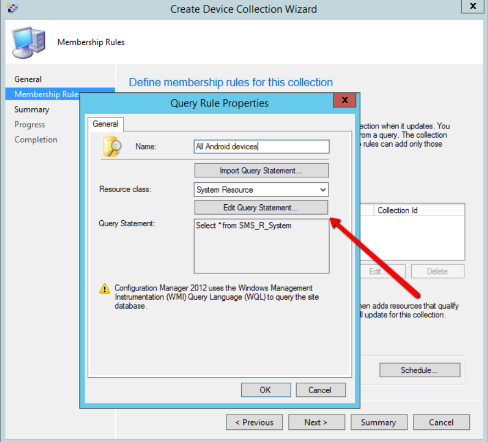The image size is (488, 442).
Task: Go to the General wizard step
Action: click(x=28, y=79)
